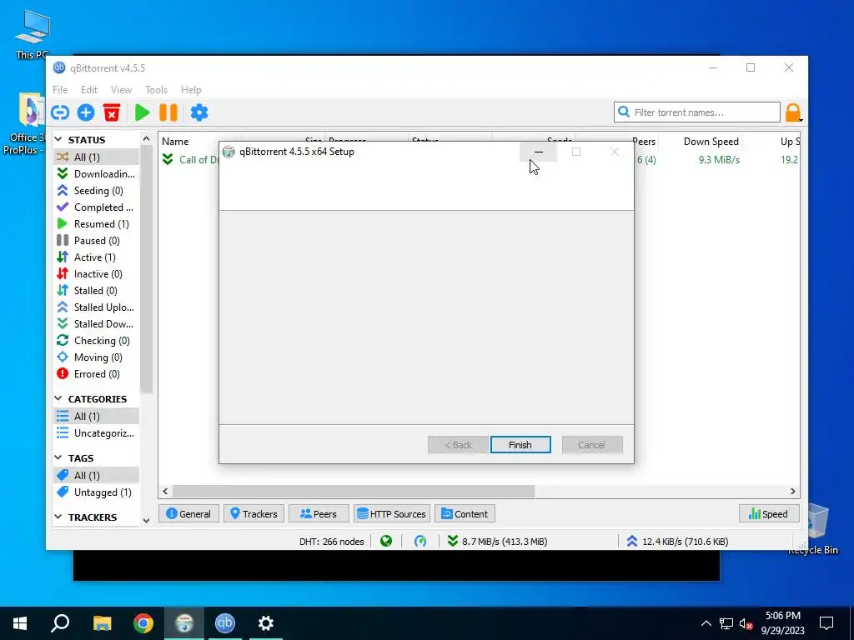
Task: Select All (1) under TAGS
Action: 96,476
